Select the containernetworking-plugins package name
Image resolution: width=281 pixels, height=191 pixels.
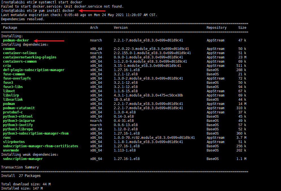[30, 57]
